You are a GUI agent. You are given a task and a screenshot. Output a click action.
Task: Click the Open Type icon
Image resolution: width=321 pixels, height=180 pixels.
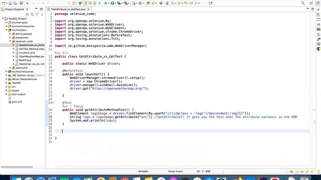(148, 3)
